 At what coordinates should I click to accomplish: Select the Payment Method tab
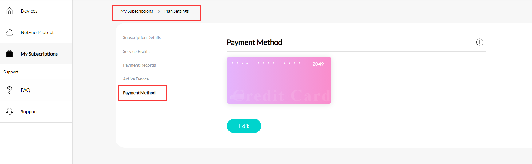click(139, 93)
